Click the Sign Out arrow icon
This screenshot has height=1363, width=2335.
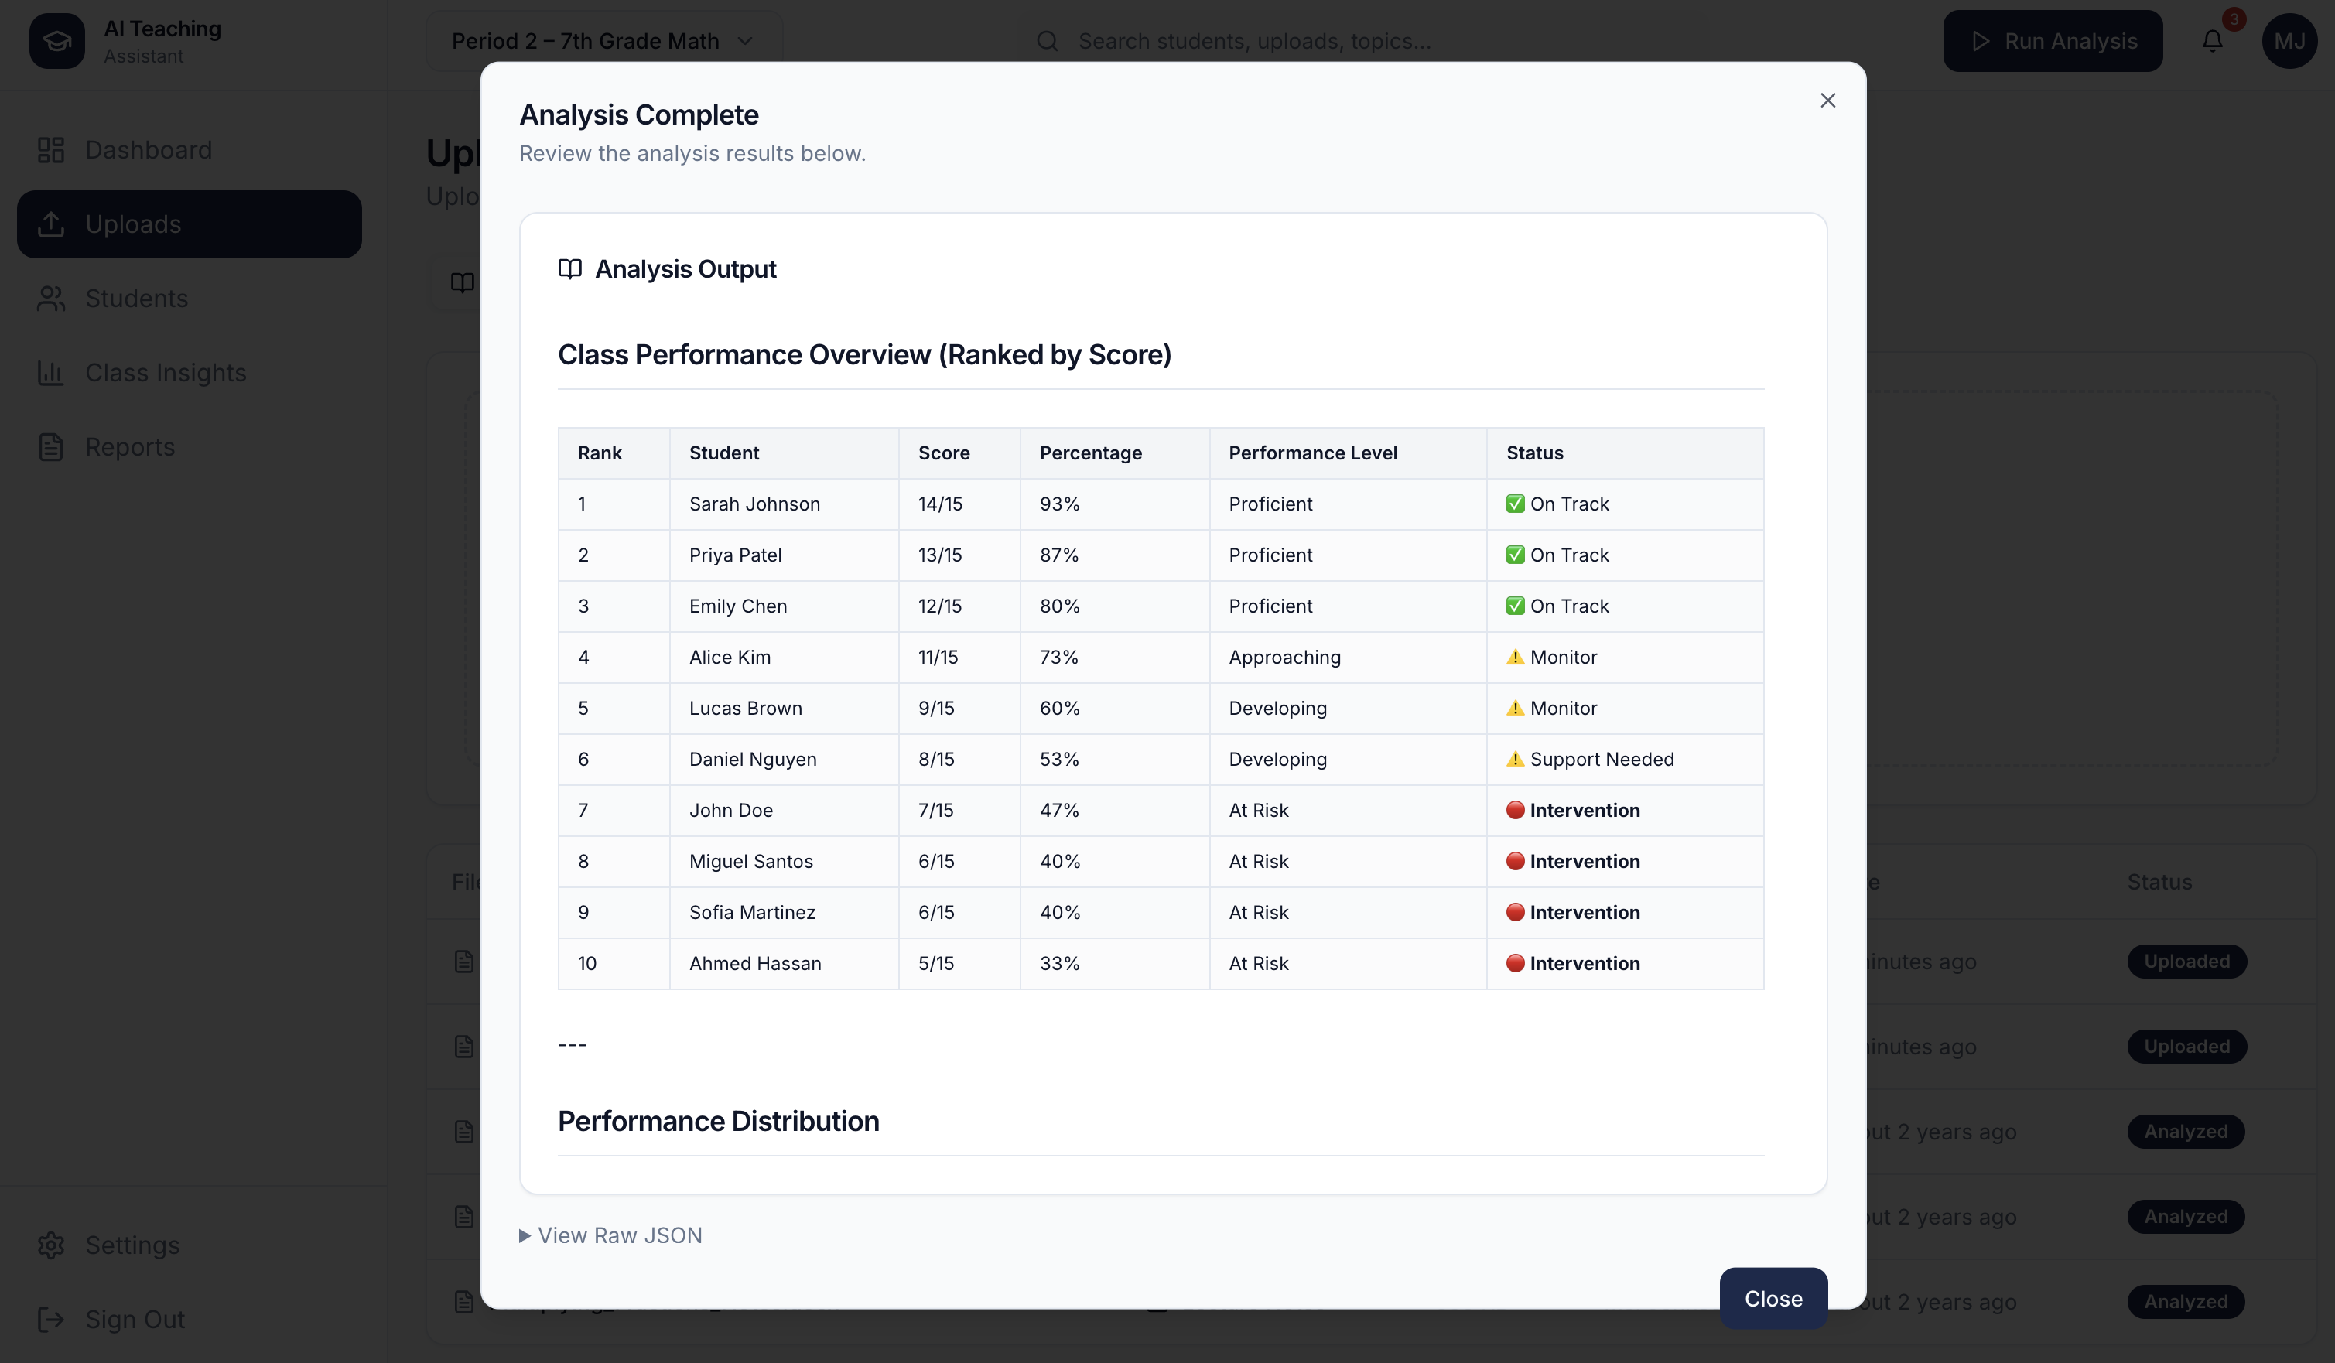tap(51, 1319)
